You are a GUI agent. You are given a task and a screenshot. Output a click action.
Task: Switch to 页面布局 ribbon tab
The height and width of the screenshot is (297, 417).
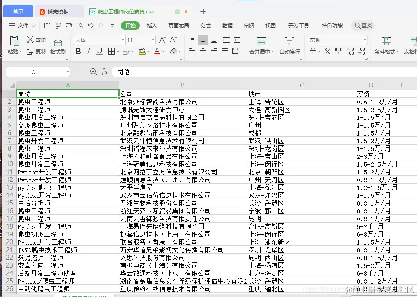click(179, 26)
